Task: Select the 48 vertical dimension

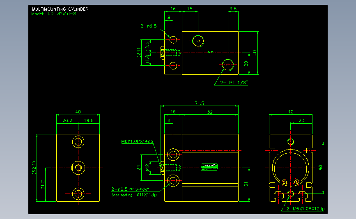Action: [320, 168]
